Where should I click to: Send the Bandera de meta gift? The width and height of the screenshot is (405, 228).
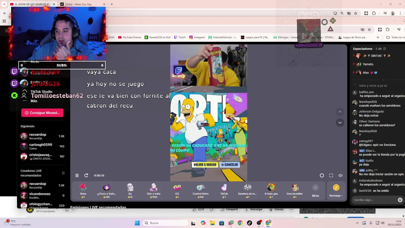click(x=247, y=191)
